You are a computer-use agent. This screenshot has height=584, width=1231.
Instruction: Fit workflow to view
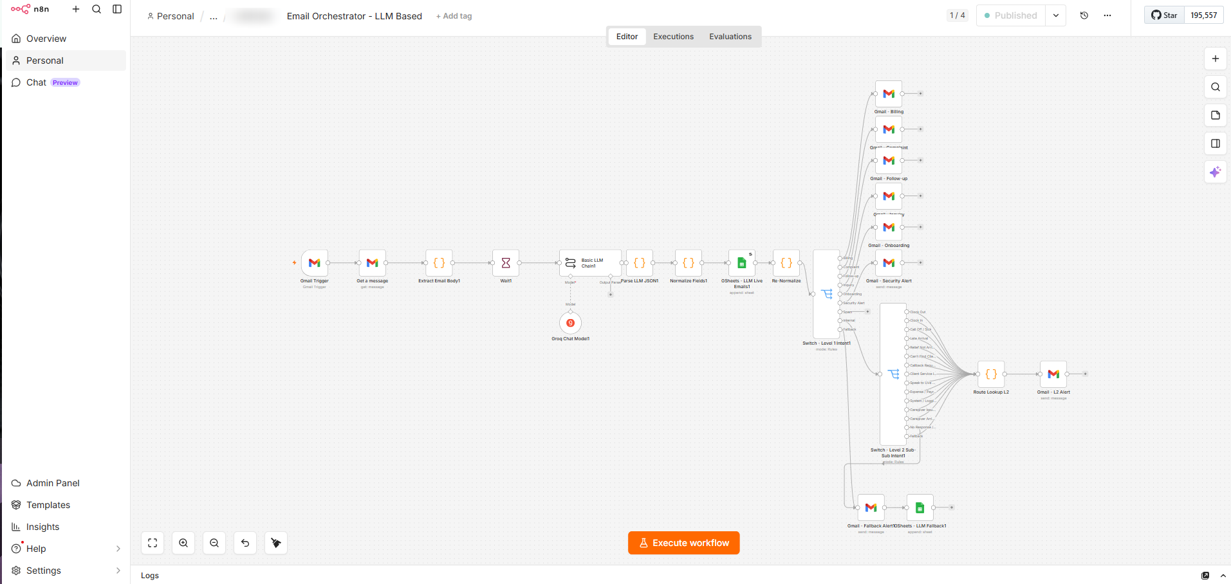[x=153, y=543]
